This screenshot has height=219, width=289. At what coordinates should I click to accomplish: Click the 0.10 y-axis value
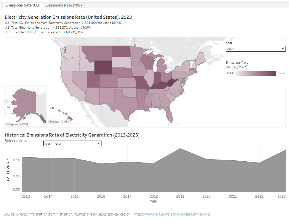pos(16,160)
